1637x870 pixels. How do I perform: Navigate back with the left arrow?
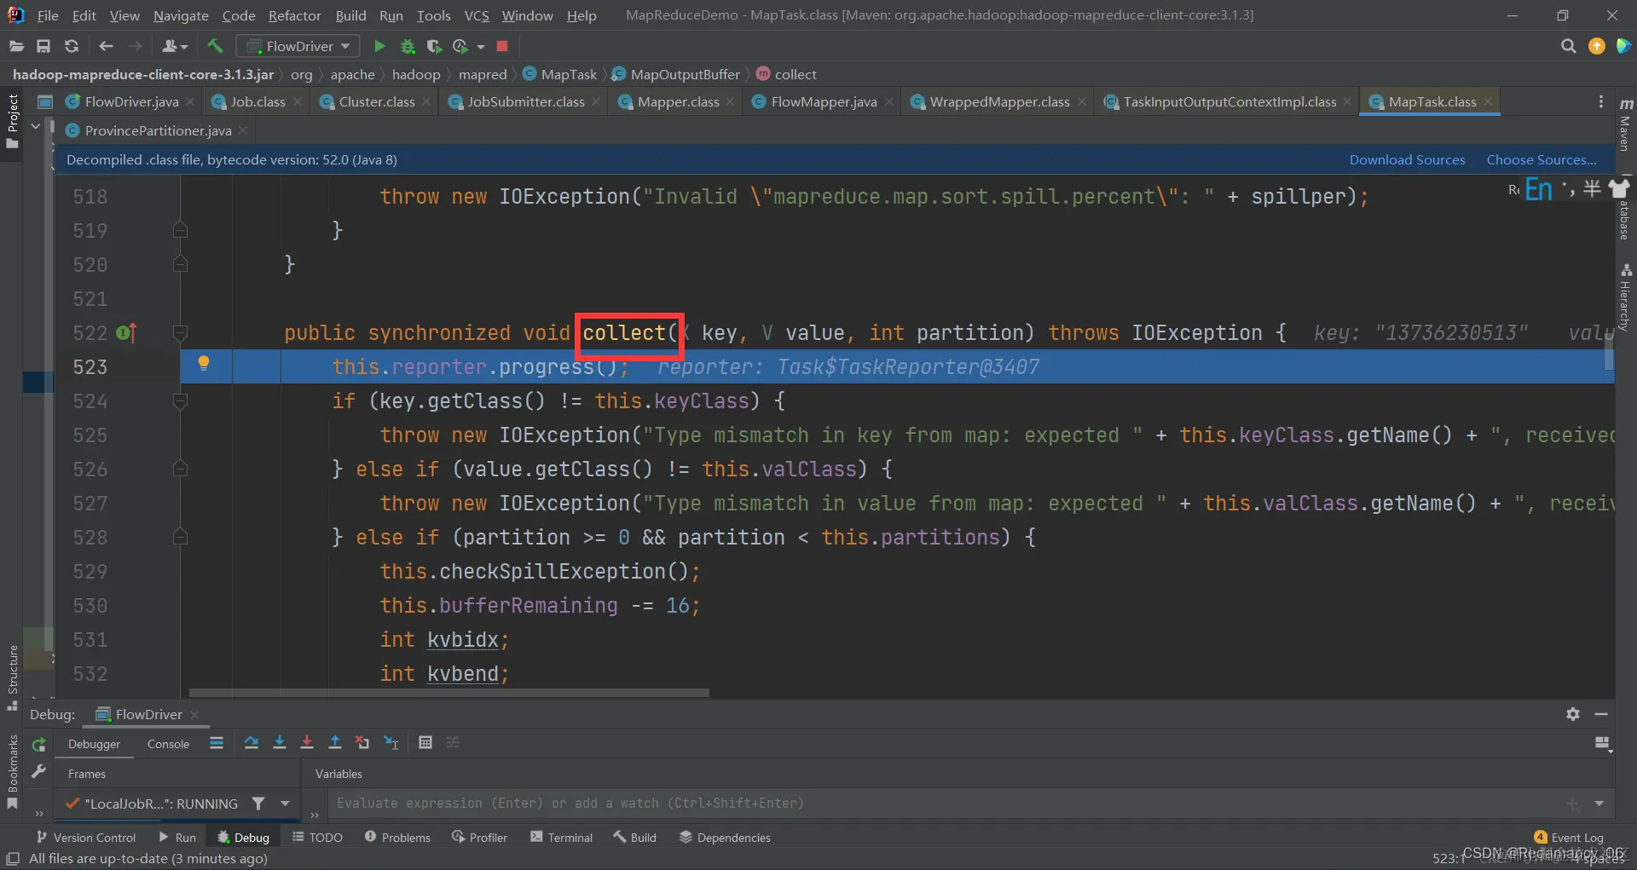106,46
